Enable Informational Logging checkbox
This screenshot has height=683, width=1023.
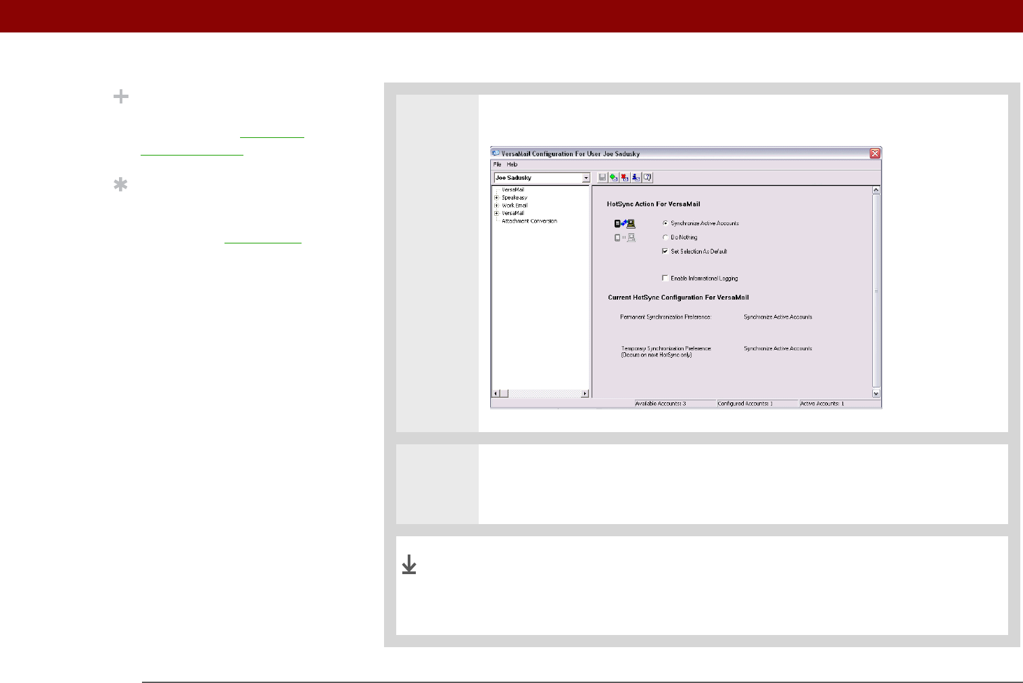[665, 278]
